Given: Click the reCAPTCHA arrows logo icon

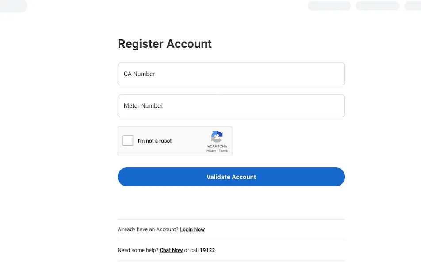Looking at the screenshot, I should 217,136.
